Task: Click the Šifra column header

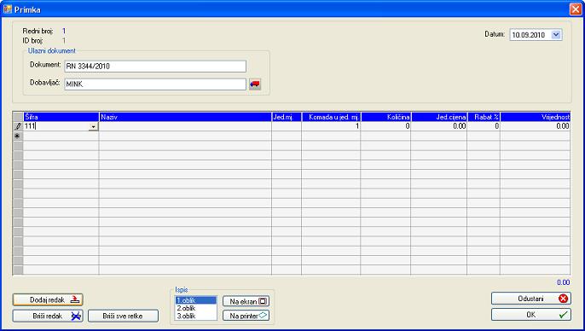Action: [x=61, y=117]
